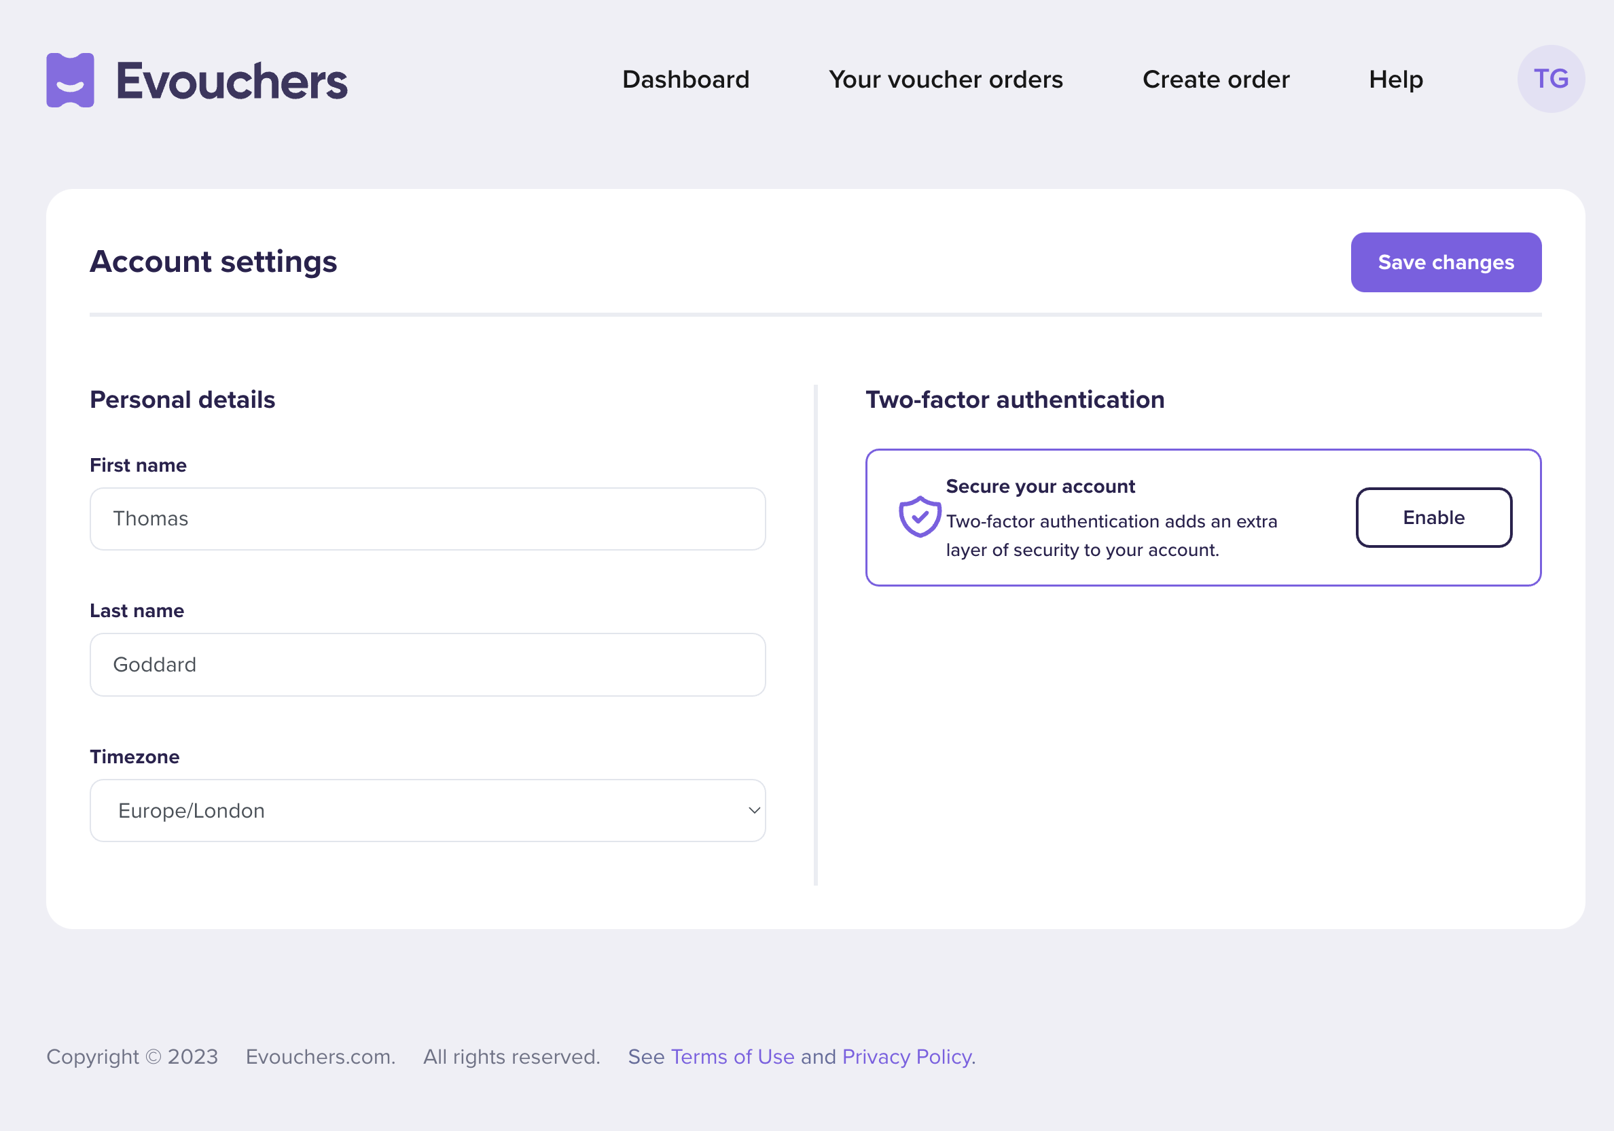This screenshot has height=1131, width=1614.
Task: Open the Help menu item
Action: click(1396, 80)
